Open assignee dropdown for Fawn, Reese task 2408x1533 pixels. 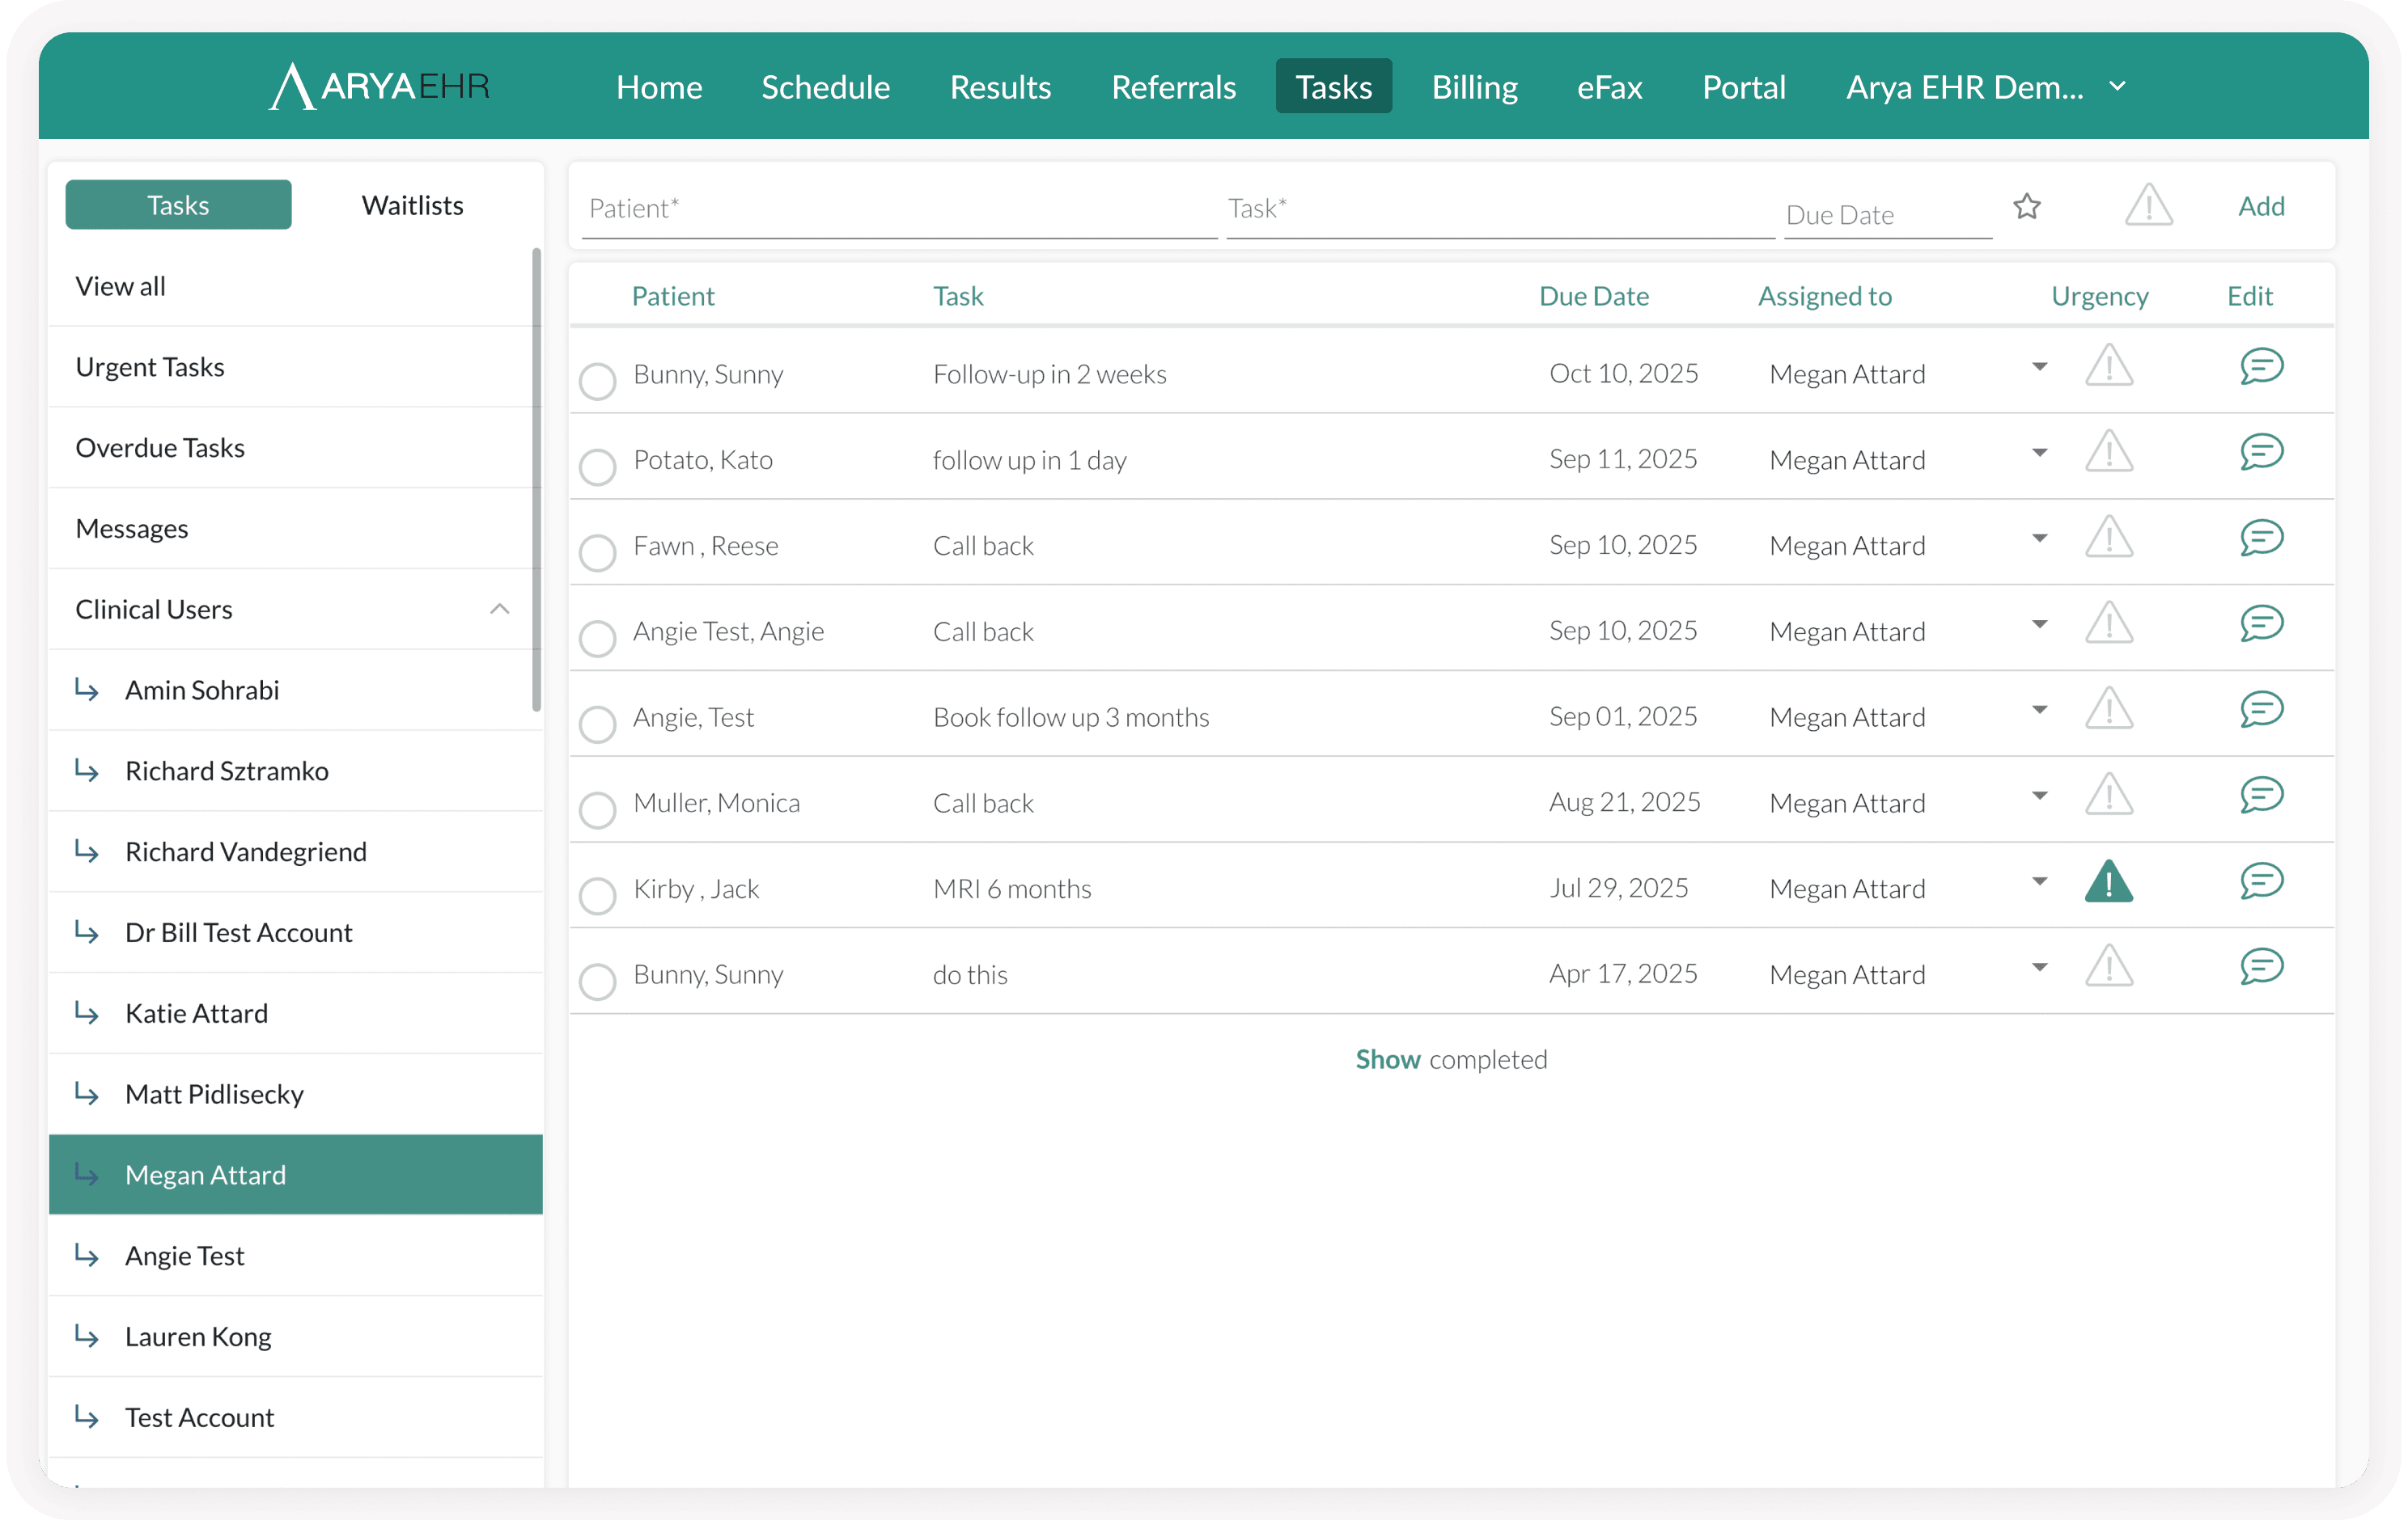pos(2040,538)
